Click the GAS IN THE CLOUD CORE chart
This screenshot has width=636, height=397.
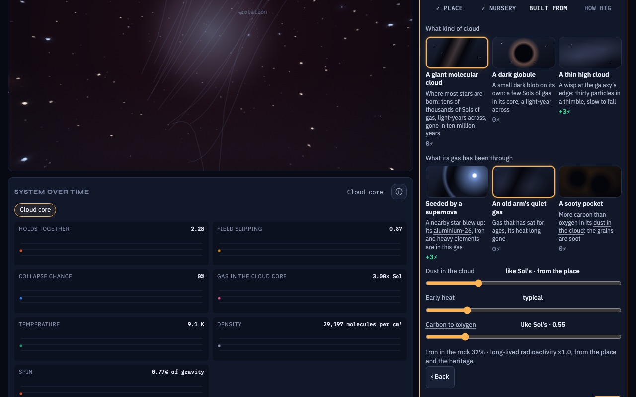point(310,291)
